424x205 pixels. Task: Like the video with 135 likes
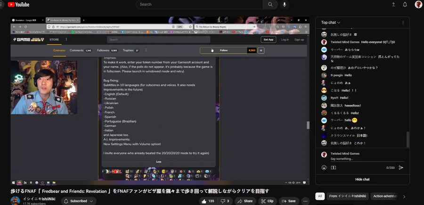[x=208, y=201]
